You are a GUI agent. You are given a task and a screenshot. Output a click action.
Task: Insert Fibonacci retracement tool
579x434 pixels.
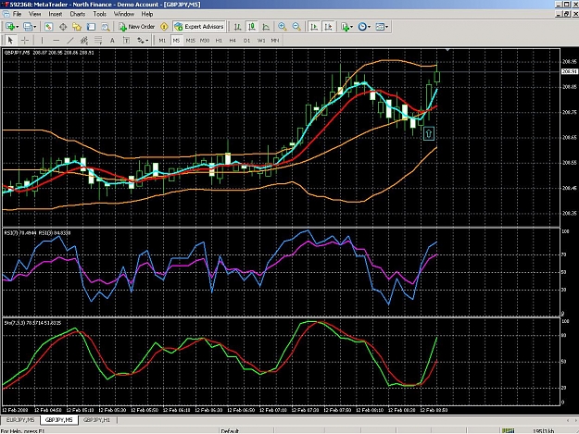[98, 40]
